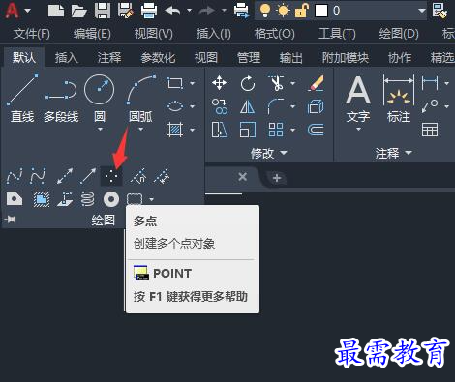
Task: Click the Dimension (标注) tool
Action: pos(399,99)
